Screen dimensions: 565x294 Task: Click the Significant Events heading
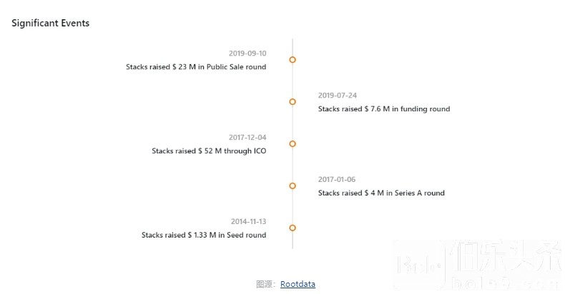[x=50, y=23]
